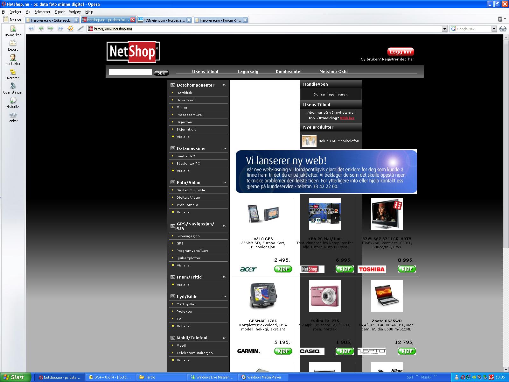Switch to DC++ taskbar item
This screenshot has width=509, height=382.
pyautogui.click(x=111, y=377)
